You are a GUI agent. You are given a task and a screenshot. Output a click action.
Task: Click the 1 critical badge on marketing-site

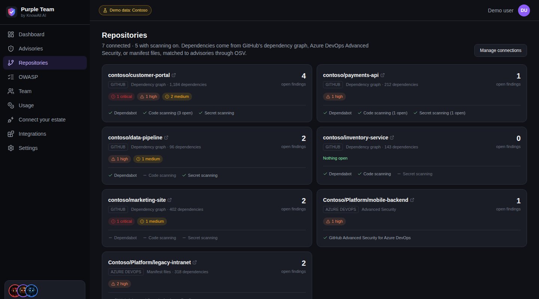121,221
